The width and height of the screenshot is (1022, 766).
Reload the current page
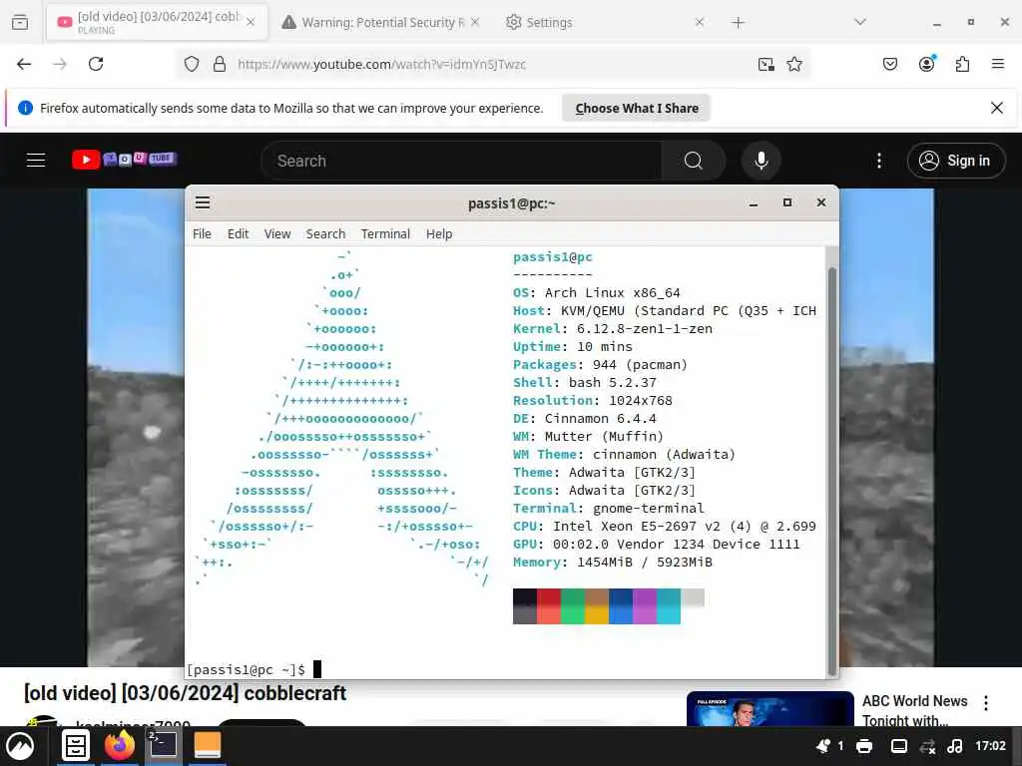pos(96,64)
